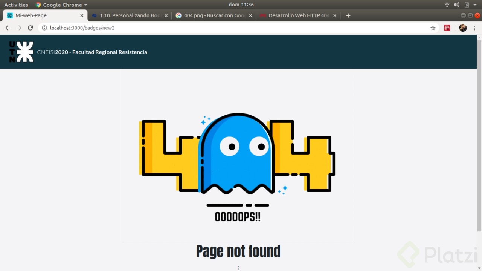Maximize the Chrome window
Screen dimensions: 482x271
(x=470, y=15)
